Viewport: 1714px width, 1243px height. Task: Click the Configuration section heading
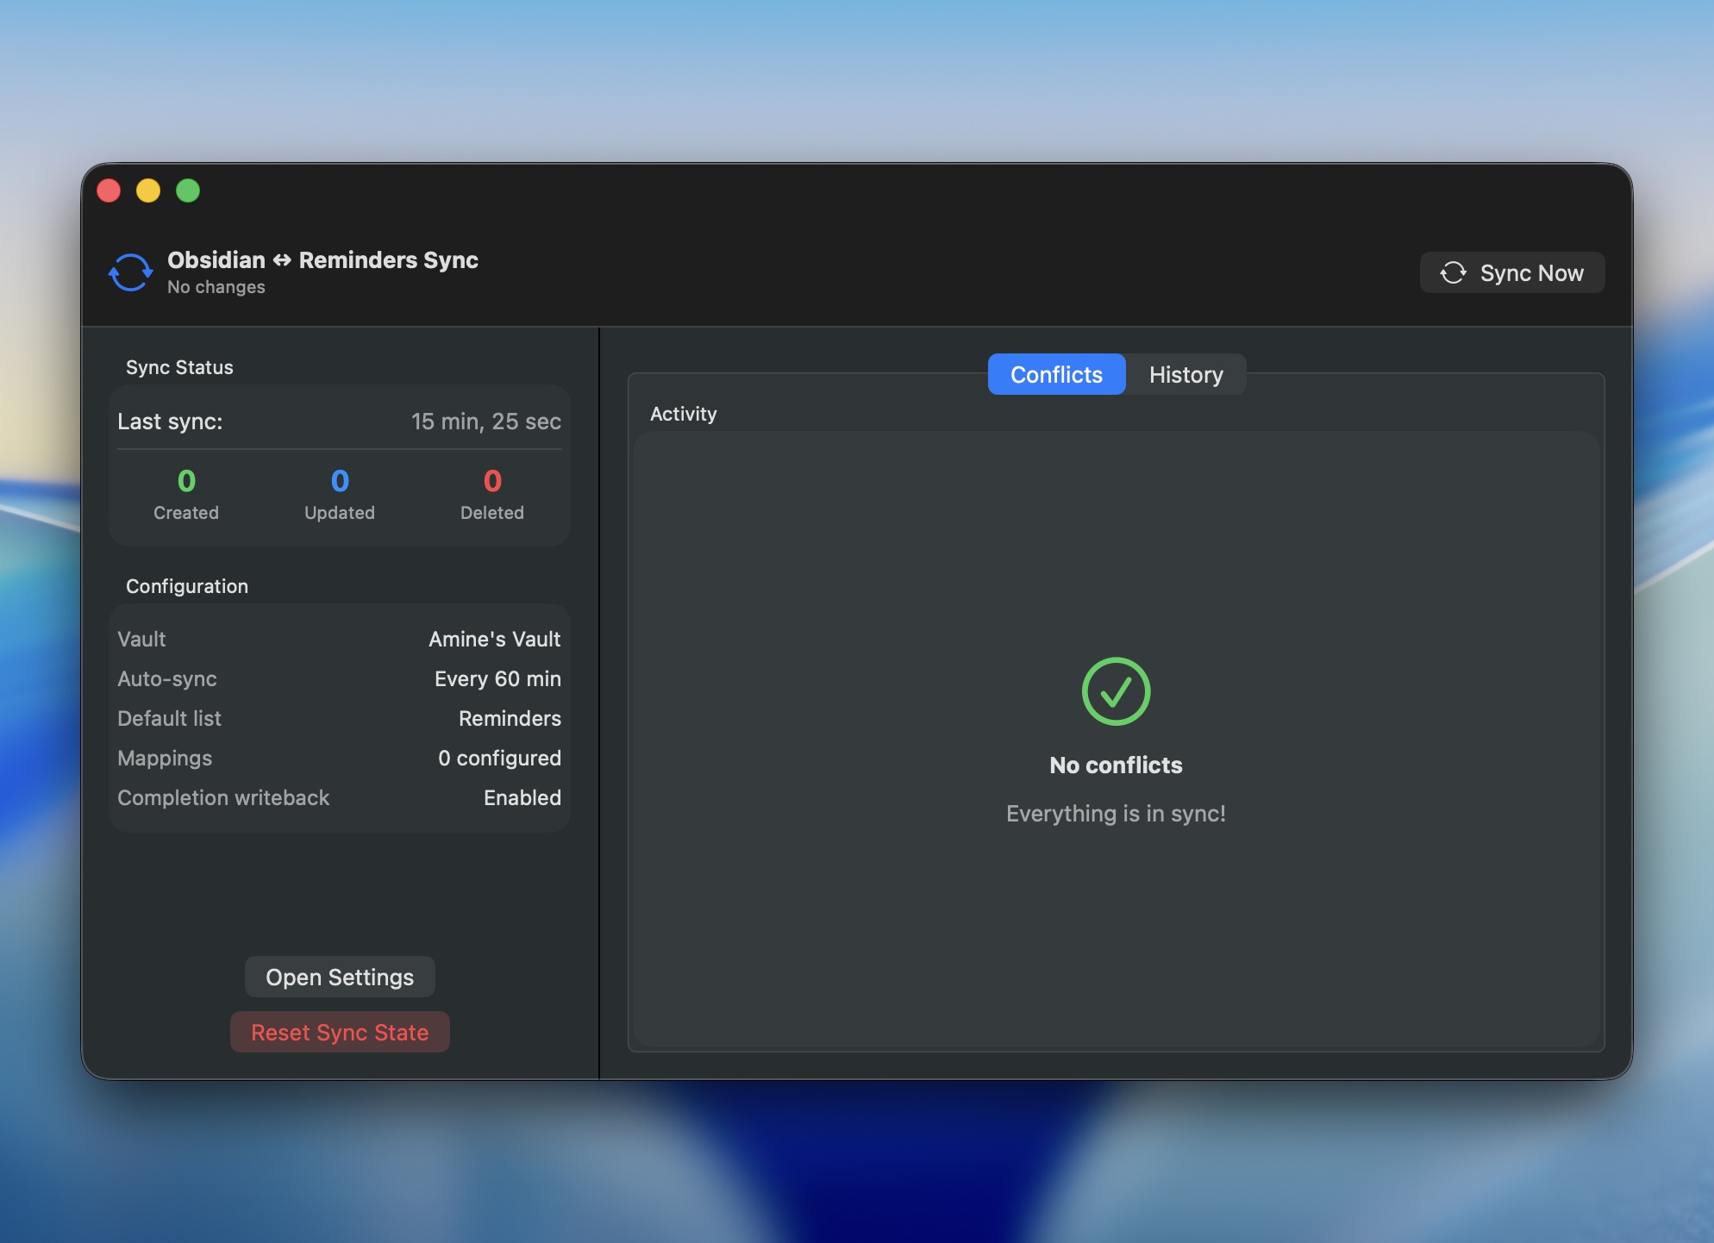pyautogui.click(x=187, y=586)
